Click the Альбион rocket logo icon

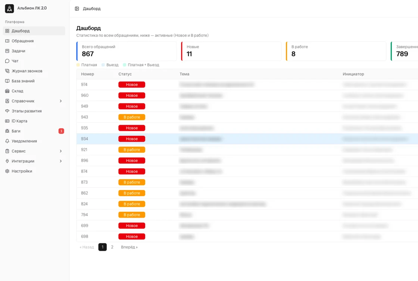pos(9,9)
